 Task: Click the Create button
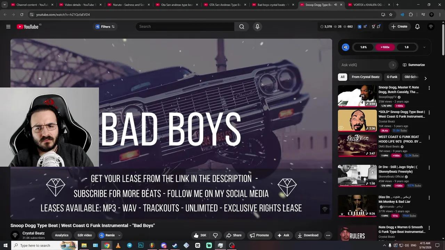click(399, 26)
